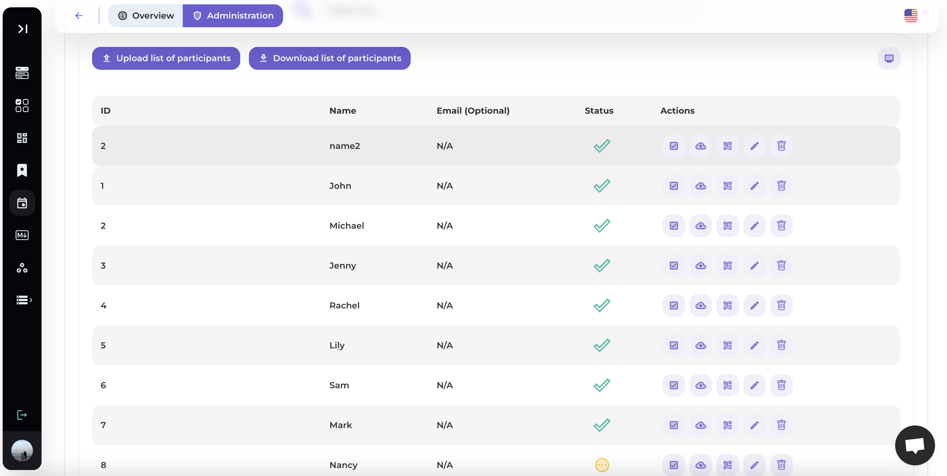The width and height of the screenshot is (947, 476).
Task: Click the check-mark action for Mark
Action: (674, 425)
